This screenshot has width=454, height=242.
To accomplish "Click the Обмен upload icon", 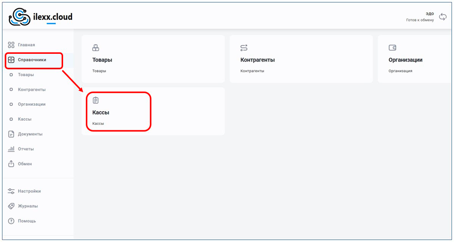I will (x=11, y=164).
